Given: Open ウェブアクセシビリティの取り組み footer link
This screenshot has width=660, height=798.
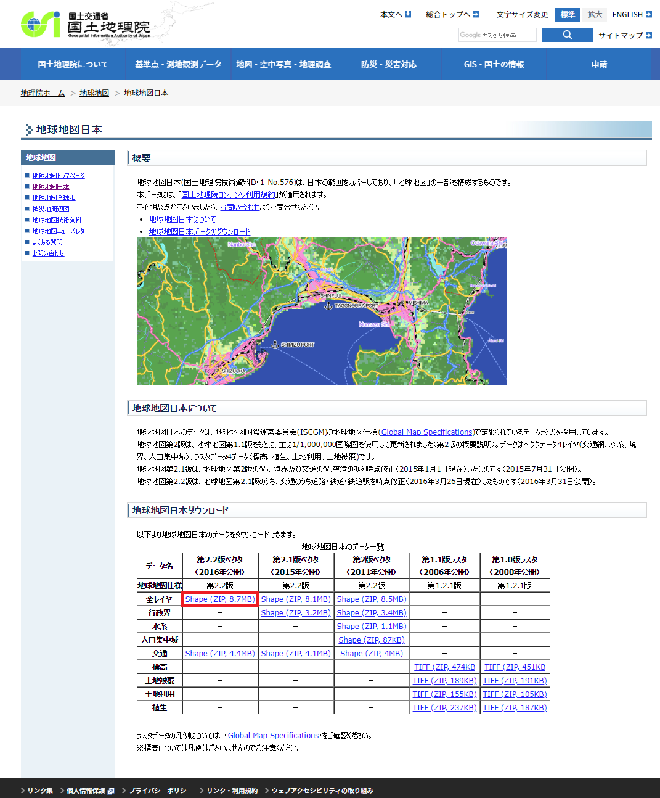Looking at the screenshot, I should (322, 791).
